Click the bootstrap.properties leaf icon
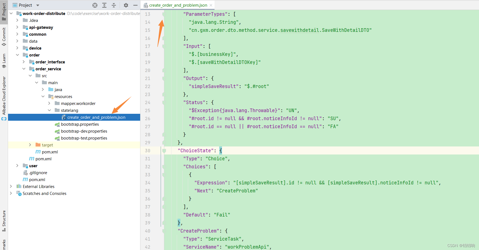Viewport: 479px width, 250px height. click(57, 124)
